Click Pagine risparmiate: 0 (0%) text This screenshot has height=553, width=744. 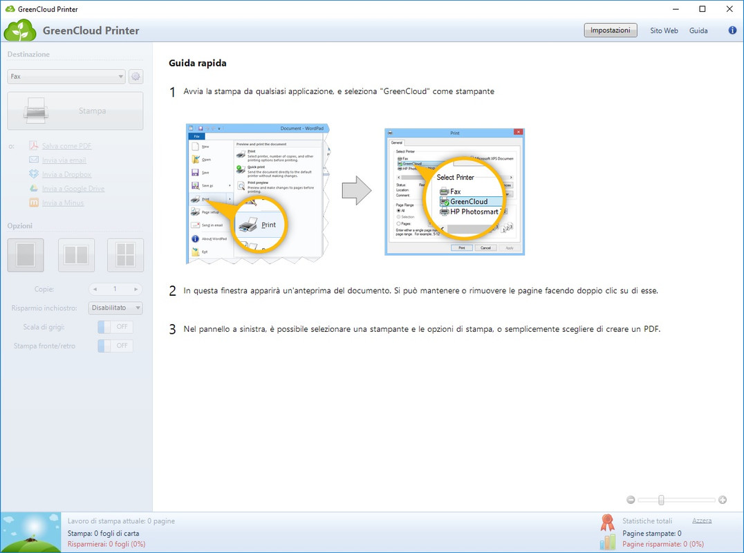pyautogui.click(x=663, y=544)
